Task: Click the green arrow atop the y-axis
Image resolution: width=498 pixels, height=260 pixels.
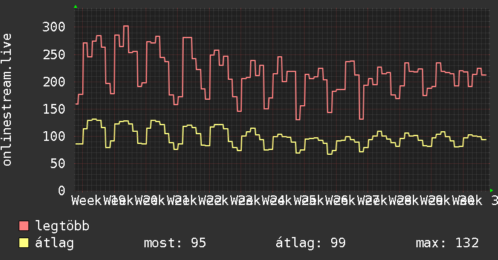Action: coord(76,7)
